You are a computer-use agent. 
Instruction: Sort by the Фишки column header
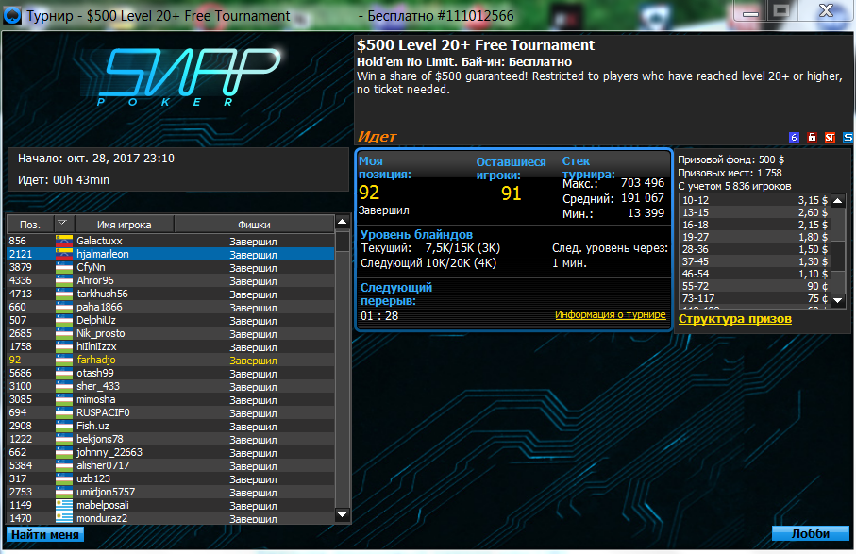(x=254, y=225)
